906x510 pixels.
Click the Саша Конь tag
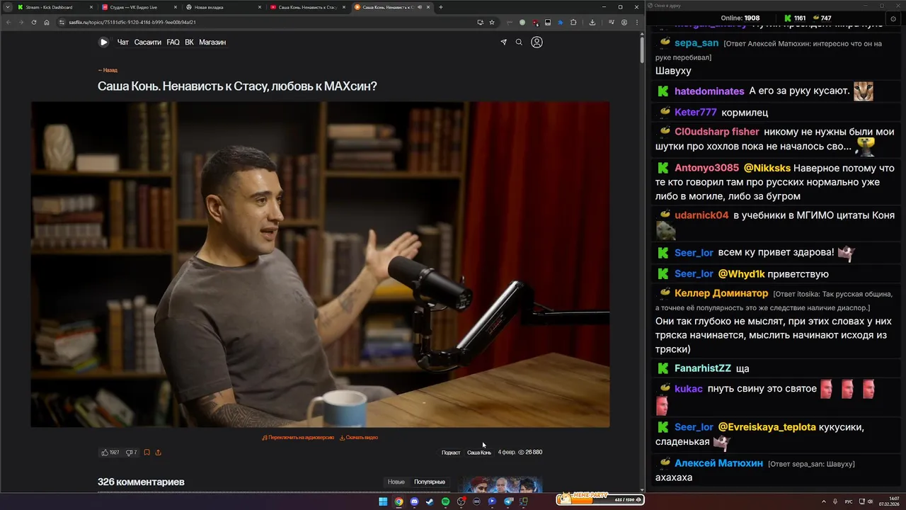(x=479, y=453)
